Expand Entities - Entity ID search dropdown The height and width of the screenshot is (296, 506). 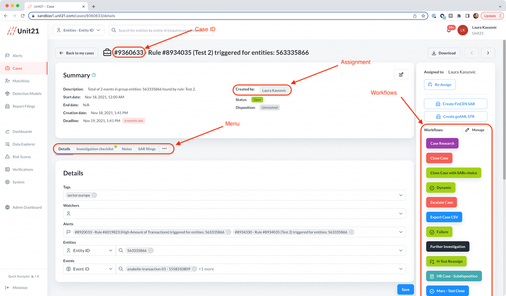pos(78,30)
